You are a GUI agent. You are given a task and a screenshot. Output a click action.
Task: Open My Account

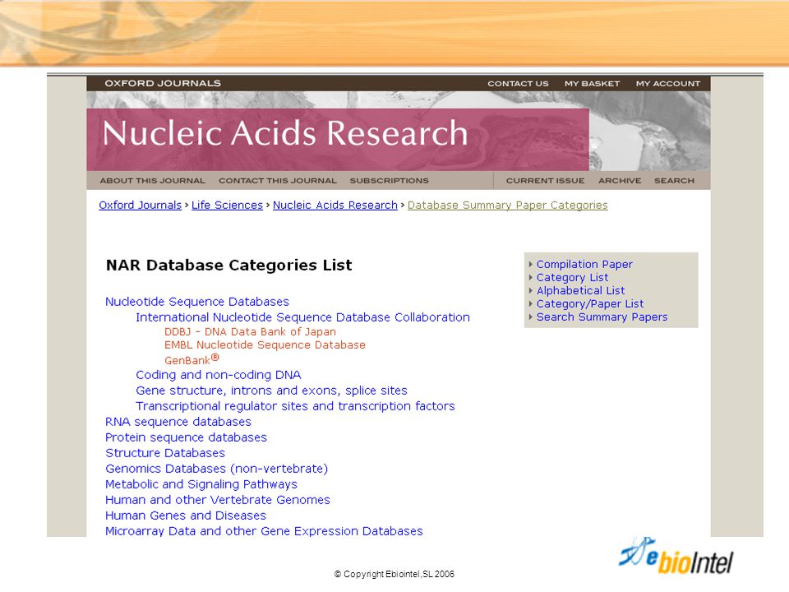667,84
